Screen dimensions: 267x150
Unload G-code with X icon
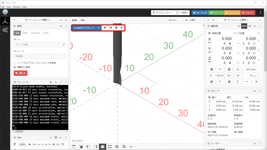coord(122,28)
